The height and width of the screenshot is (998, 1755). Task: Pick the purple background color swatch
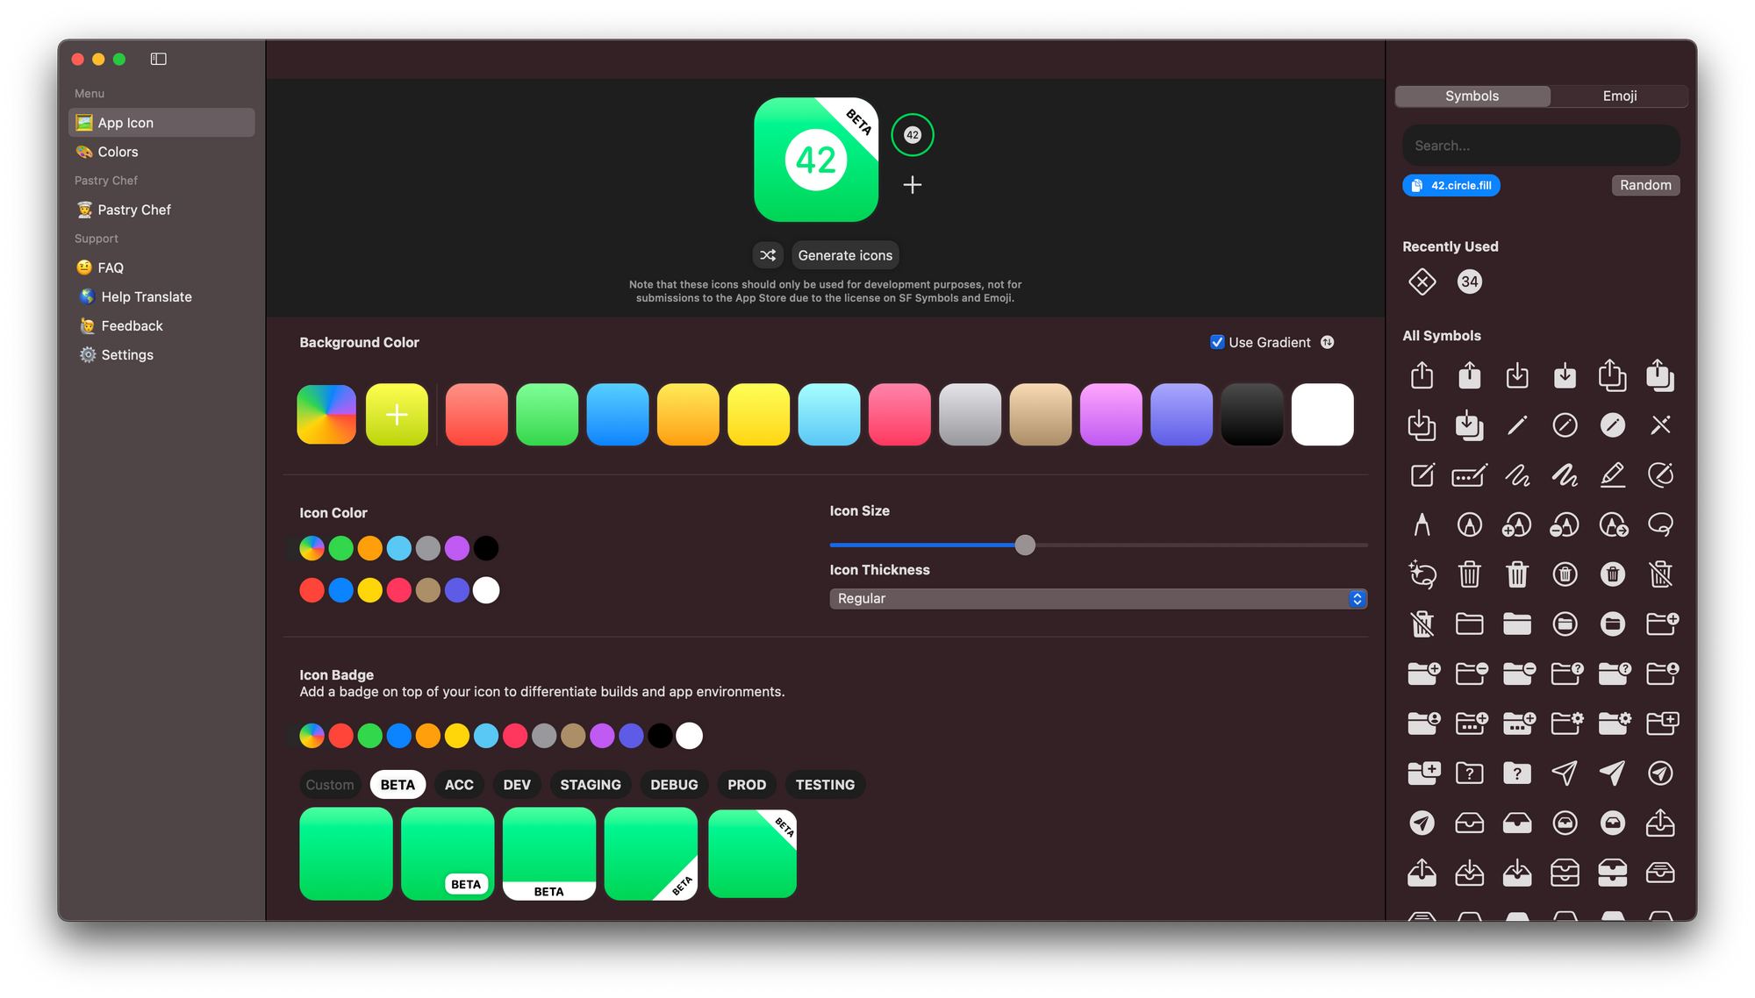1111,414
